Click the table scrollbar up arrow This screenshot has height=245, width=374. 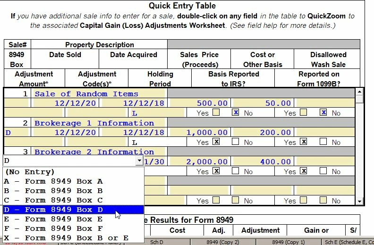pos(359,92)
